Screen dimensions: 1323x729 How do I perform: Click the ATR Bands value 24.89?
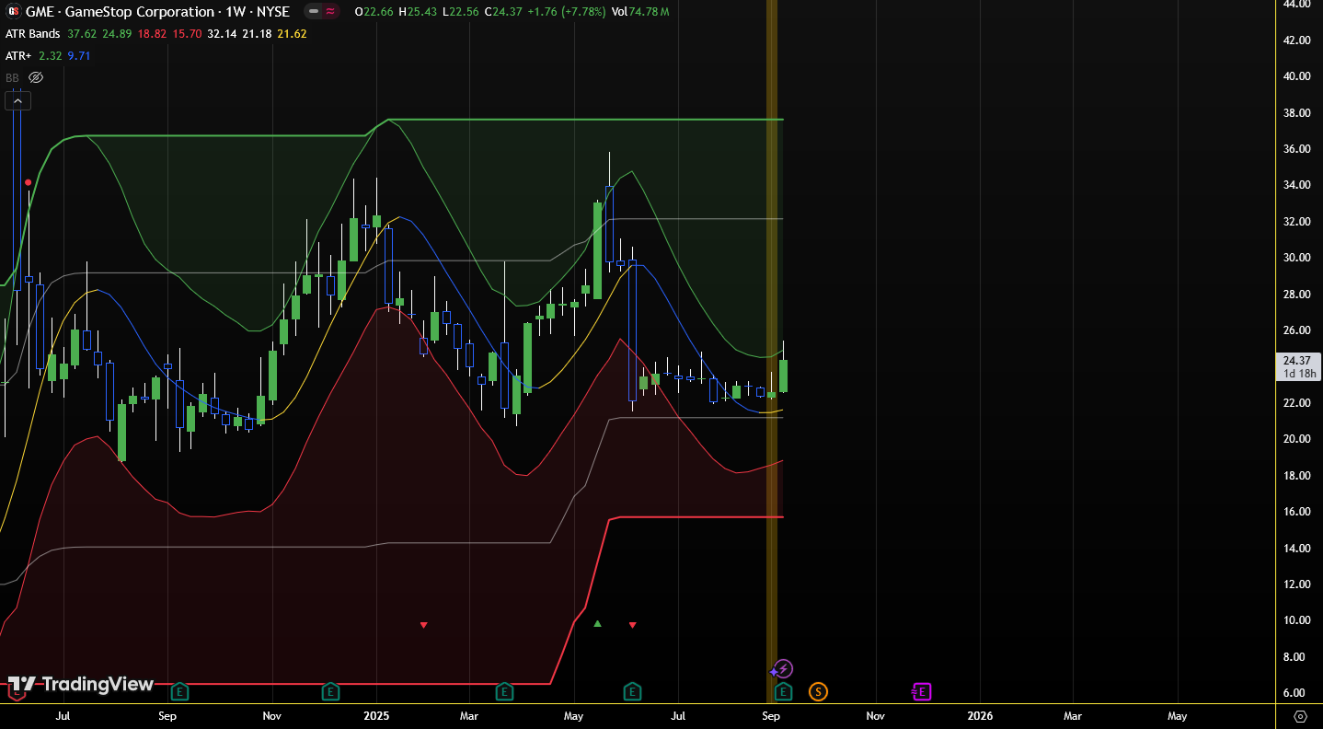click(x=117, y=34)
